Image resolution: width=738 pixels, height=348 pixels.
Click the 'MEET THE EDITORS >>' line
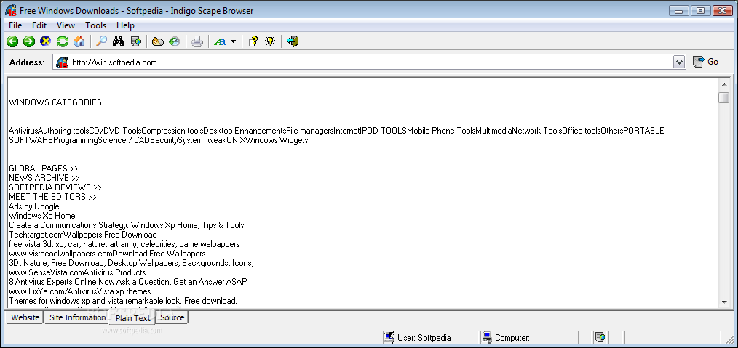pos(52,197)
